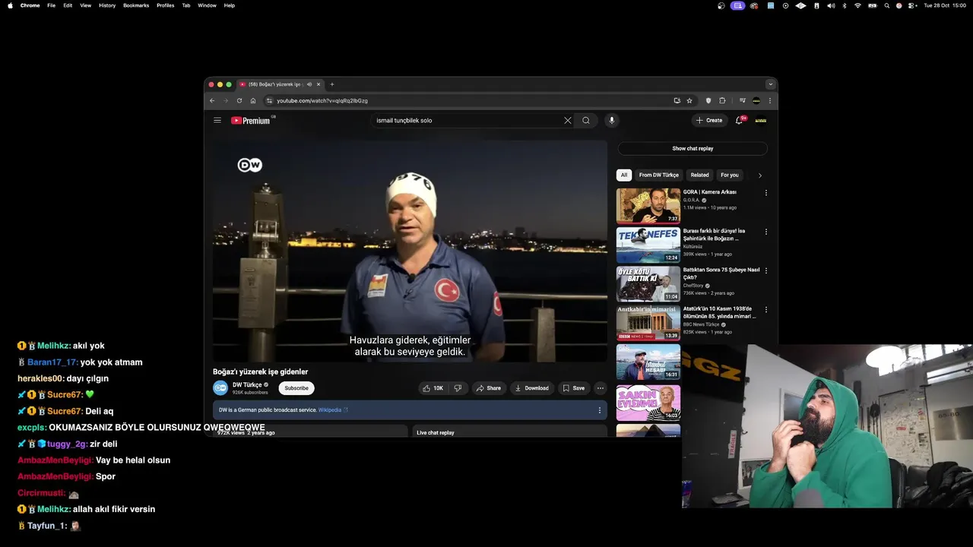The height and width of the screenshot is (547, 973).
Task: Open the shield extension icon in toolbar
Action: 708,100
